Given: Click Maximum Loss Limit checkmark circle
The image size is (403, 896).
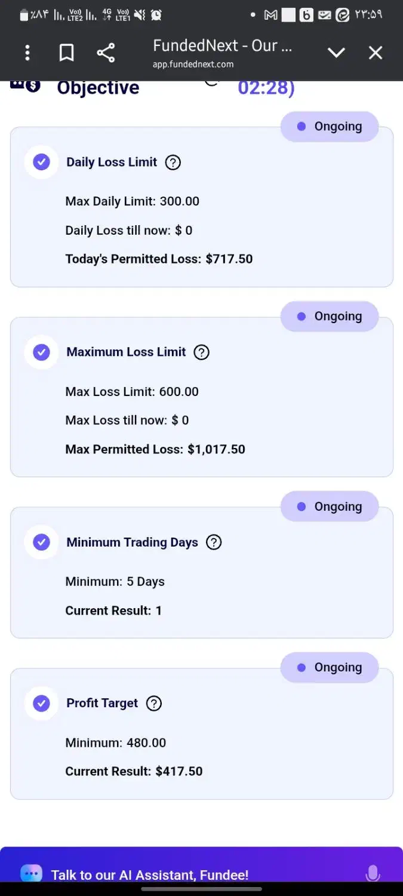Looking at the screenshot, I should pos(41,352).
